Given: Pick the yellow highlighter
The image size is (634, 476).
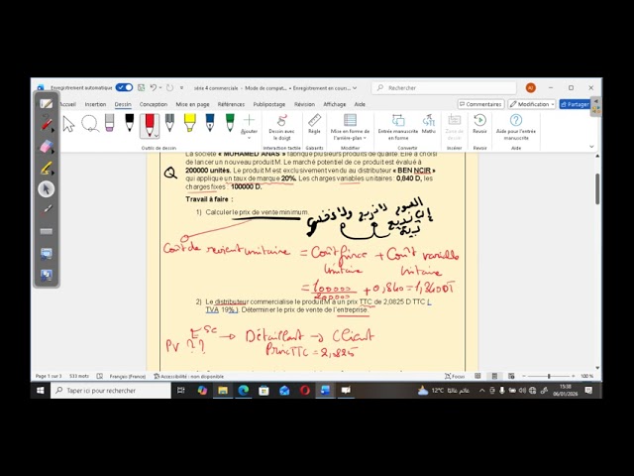Looking at the screenshot, I should pyautogui.click(x=189, y=123).
